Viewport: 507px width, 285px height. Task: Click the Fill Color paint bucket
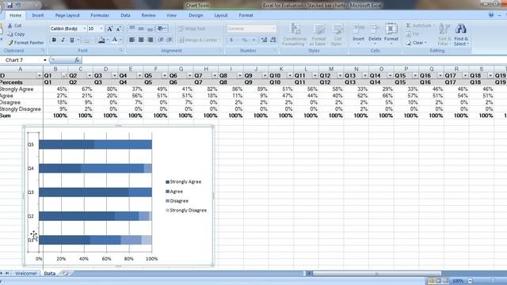(x=101, y=40)
